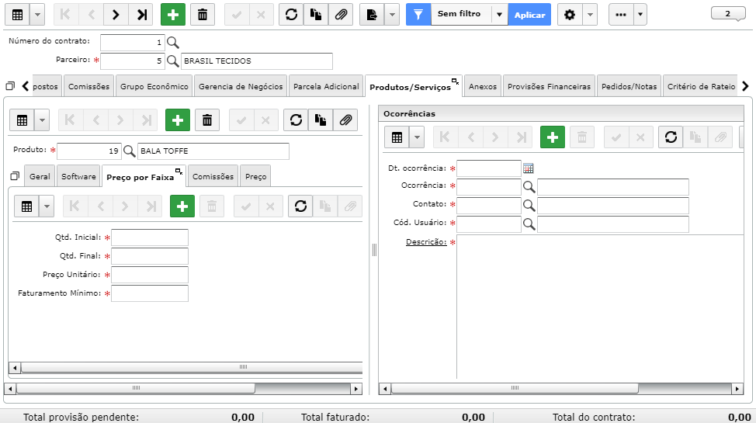This screenshot has width=756, height=423.
Task: Open Critério de Rateio tab
Action: click(701, 86)
